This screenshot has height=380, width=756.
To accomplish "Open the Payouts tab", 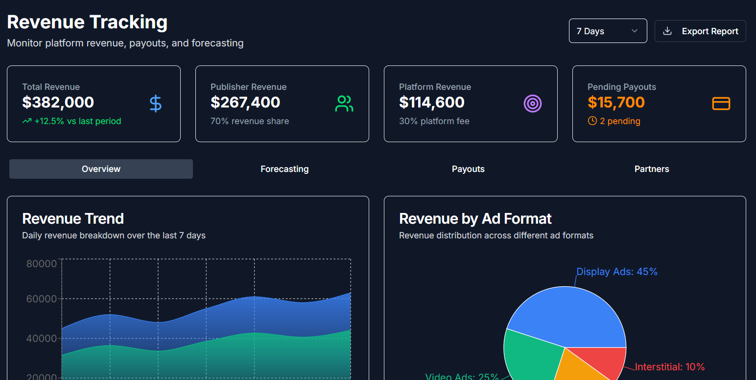I will (x=468, y=169).
